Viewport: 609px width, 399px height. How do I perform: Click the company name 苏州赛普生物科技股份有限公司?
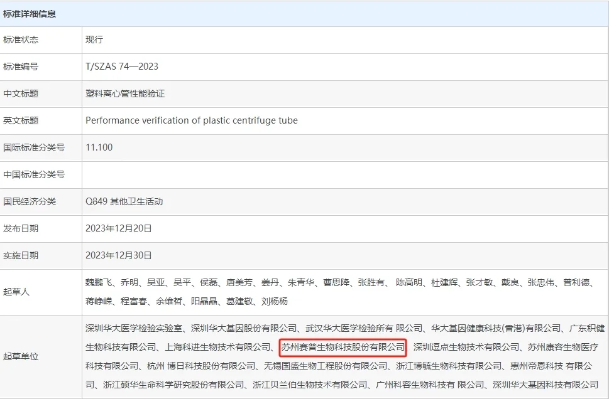343,348
